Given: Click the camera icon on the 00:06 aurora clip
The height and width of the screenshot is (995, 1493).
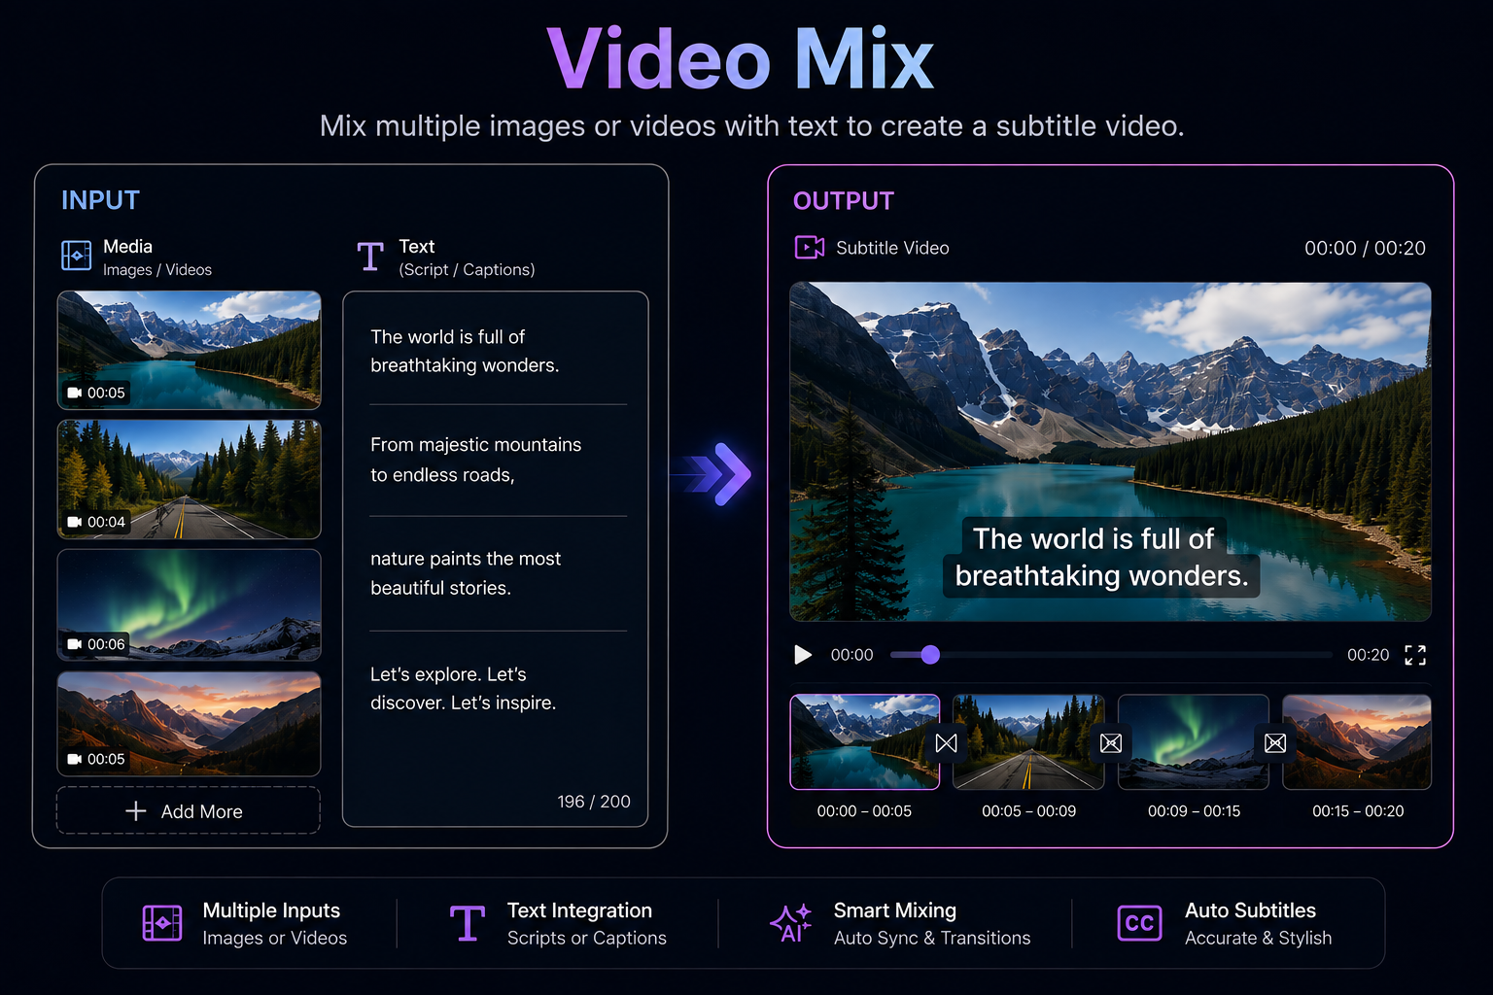Looking at the screenshot, I should 74,644.
